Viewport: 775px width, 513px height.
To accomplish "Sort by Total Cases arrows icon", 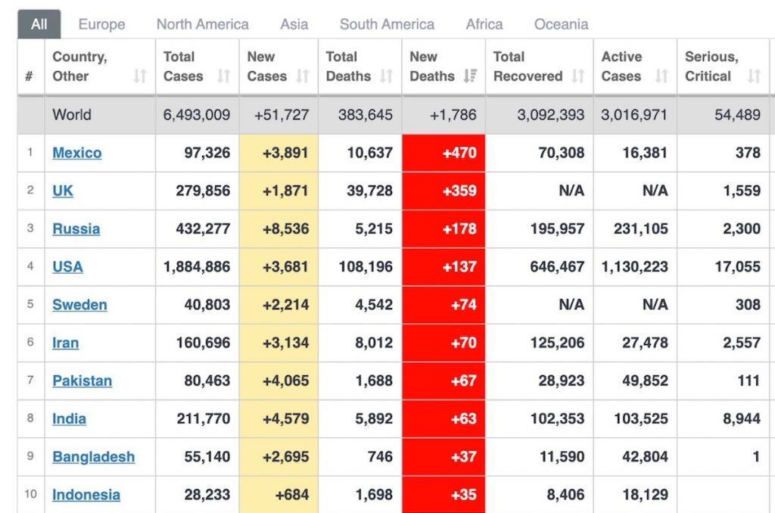I will [x=224, y=76].
